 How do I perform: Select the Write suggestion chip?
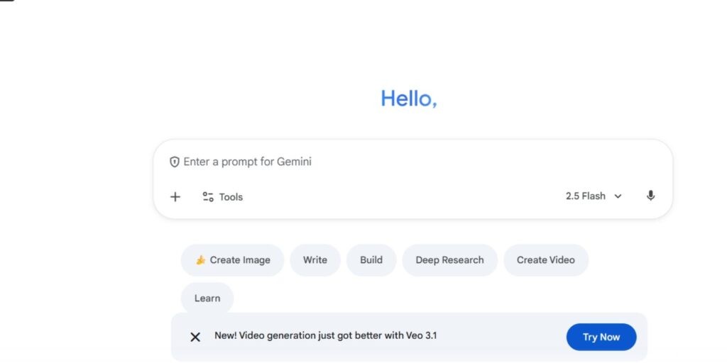coord(315,260)
